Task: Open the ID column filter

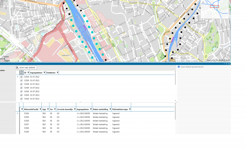Action: click(x=28, y=73)
